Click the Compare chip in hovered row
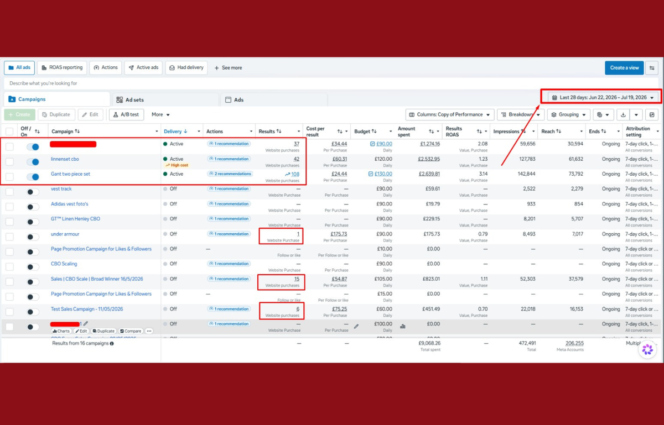The width and height of the screenshot is (664, 425). (131, 331)
